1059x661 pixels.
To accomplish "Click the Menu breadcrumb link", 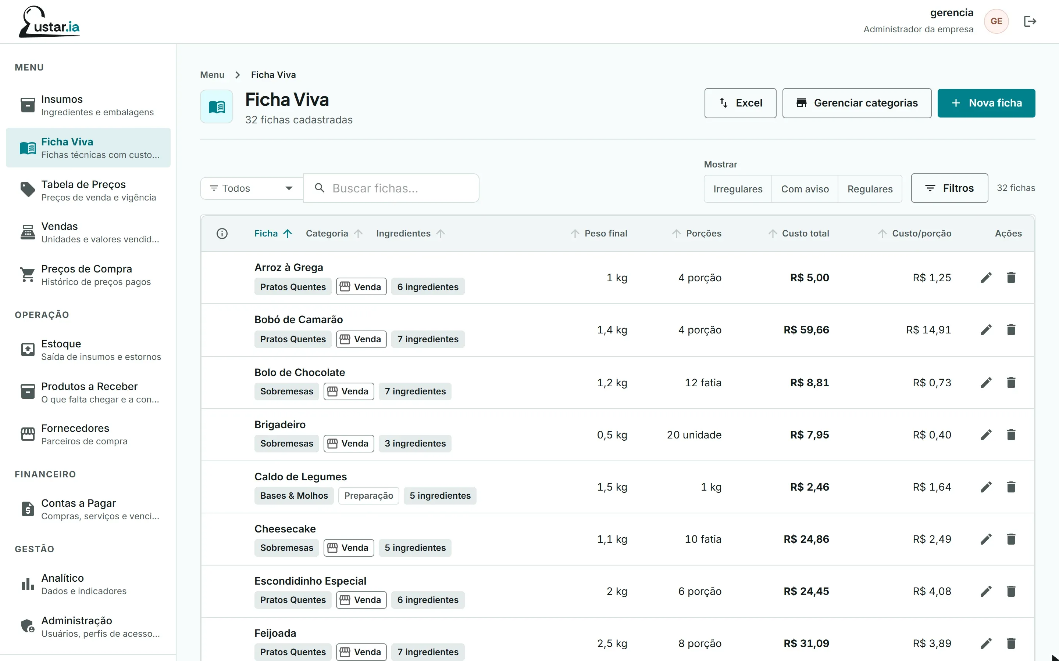I will [x=212, y=75].
